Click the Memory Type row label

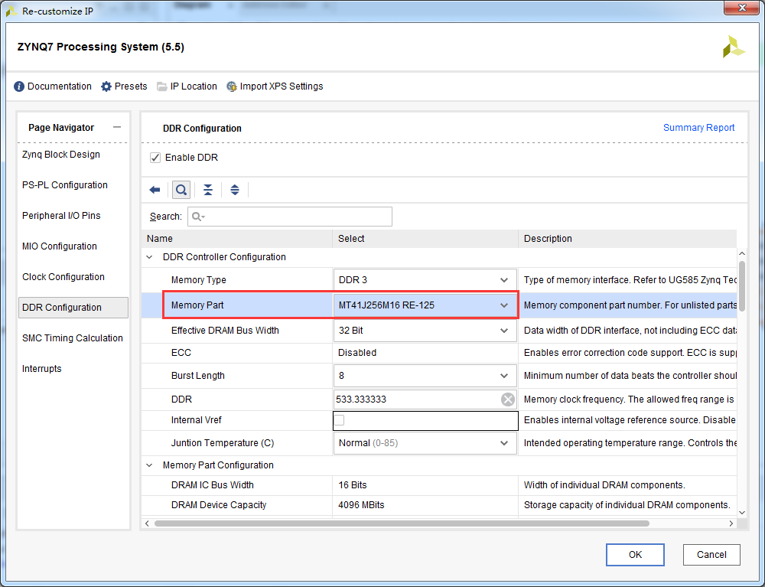(199, 280)
